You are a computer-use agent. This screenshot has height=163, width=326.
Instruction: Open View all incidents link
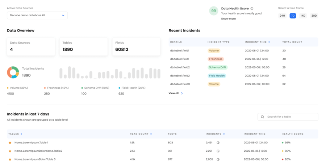click(174, 93)
